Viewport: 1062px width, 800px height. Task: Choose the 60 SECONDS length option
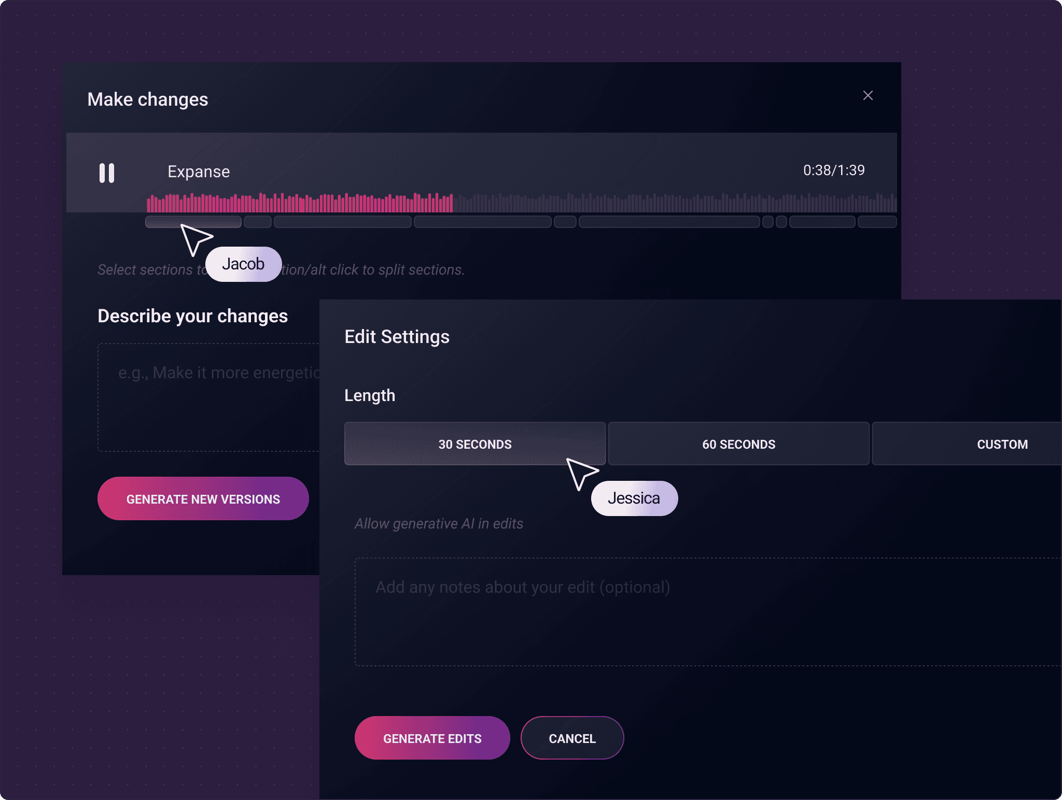[738, 444]
